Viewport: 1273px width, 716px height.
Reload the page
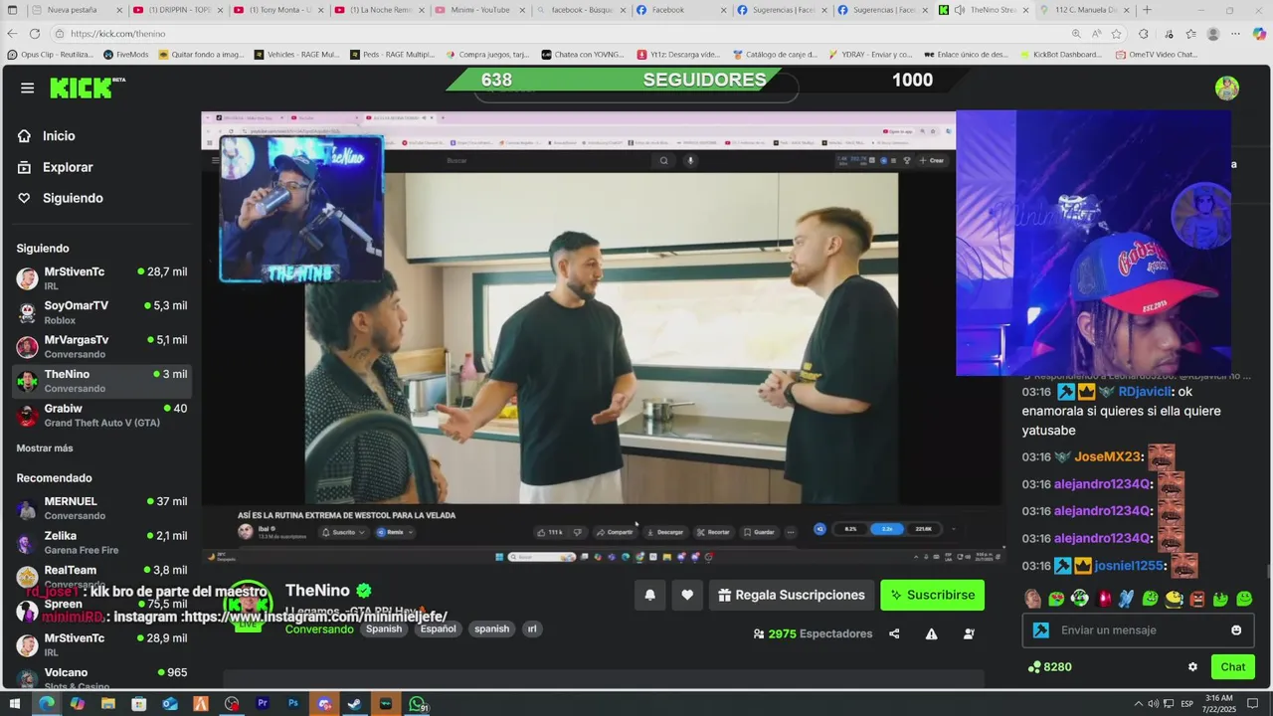click(35, 34)
